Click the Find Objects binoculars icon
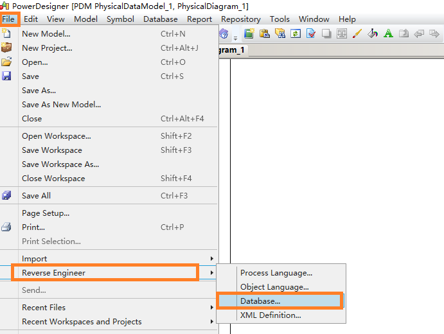Image resolution: width=444 pixels, height=334 pixels. click(280, 33)
